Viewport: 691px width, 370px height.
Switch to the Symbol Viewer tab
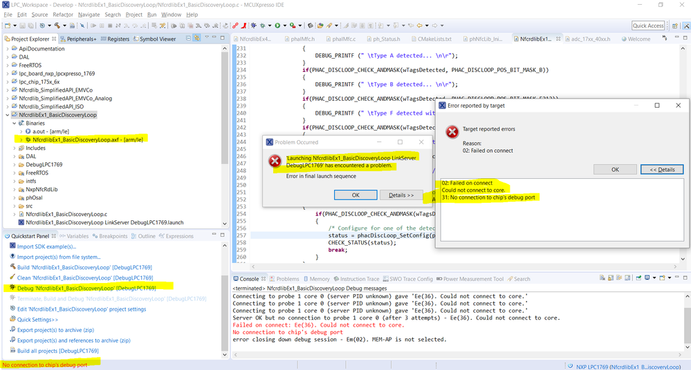click(x=155, y=39)
